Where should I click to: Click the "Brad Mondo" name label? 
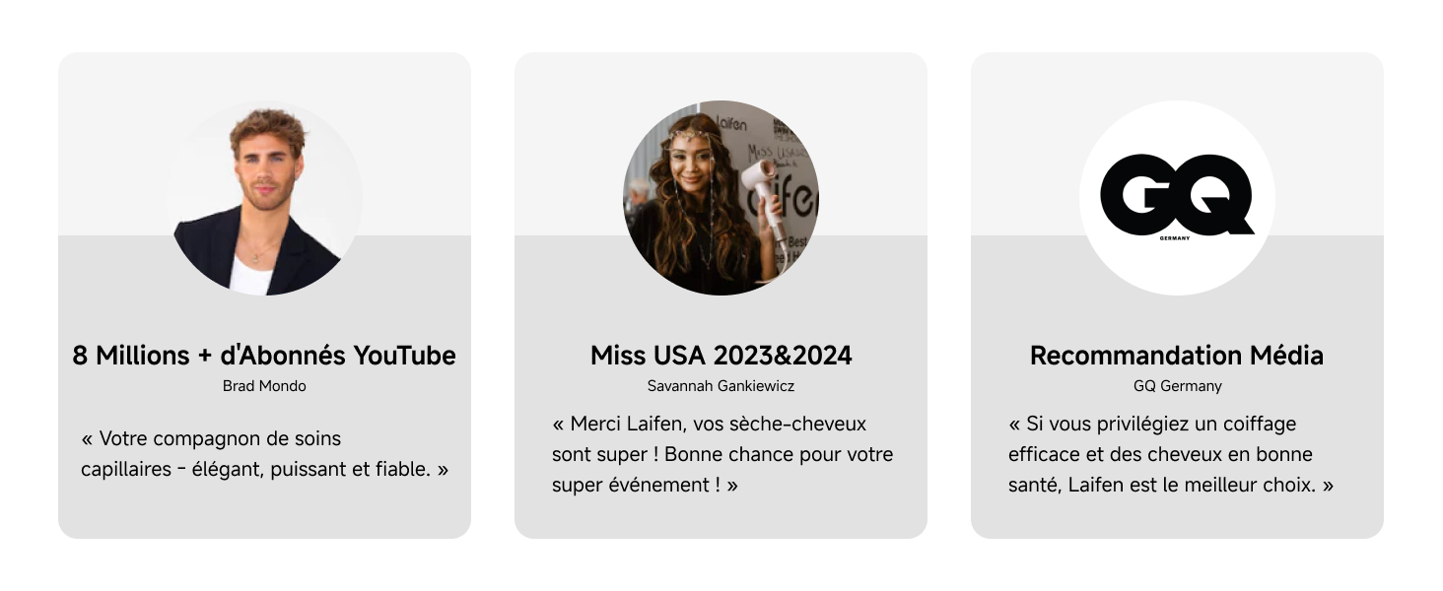264,386
